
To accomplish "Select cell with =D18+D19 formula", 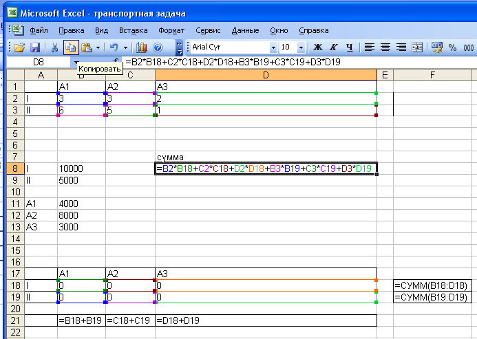I will pyautogui.click(x=266, y=320).
